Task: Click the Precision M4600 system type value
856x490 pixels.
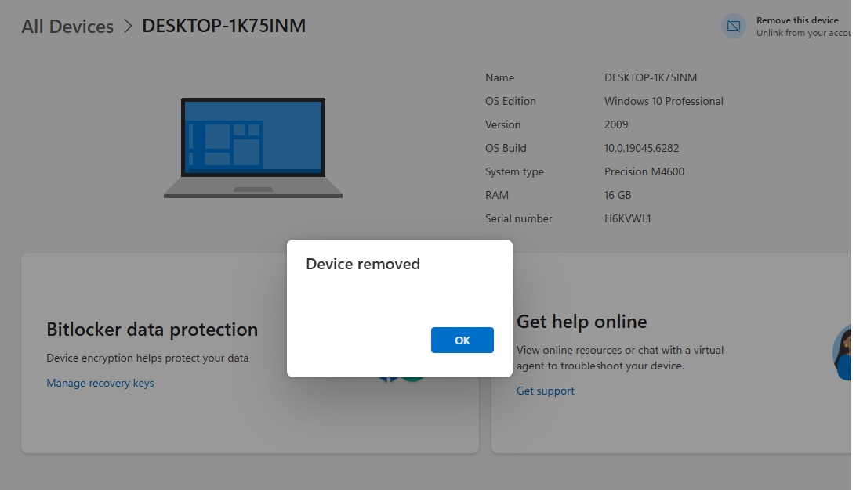Action: point(644,171)
